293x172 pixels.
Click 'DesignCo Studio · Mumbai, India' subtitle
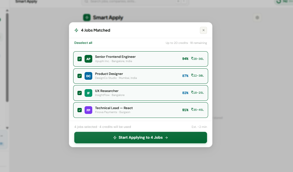[x=116, y=78]
